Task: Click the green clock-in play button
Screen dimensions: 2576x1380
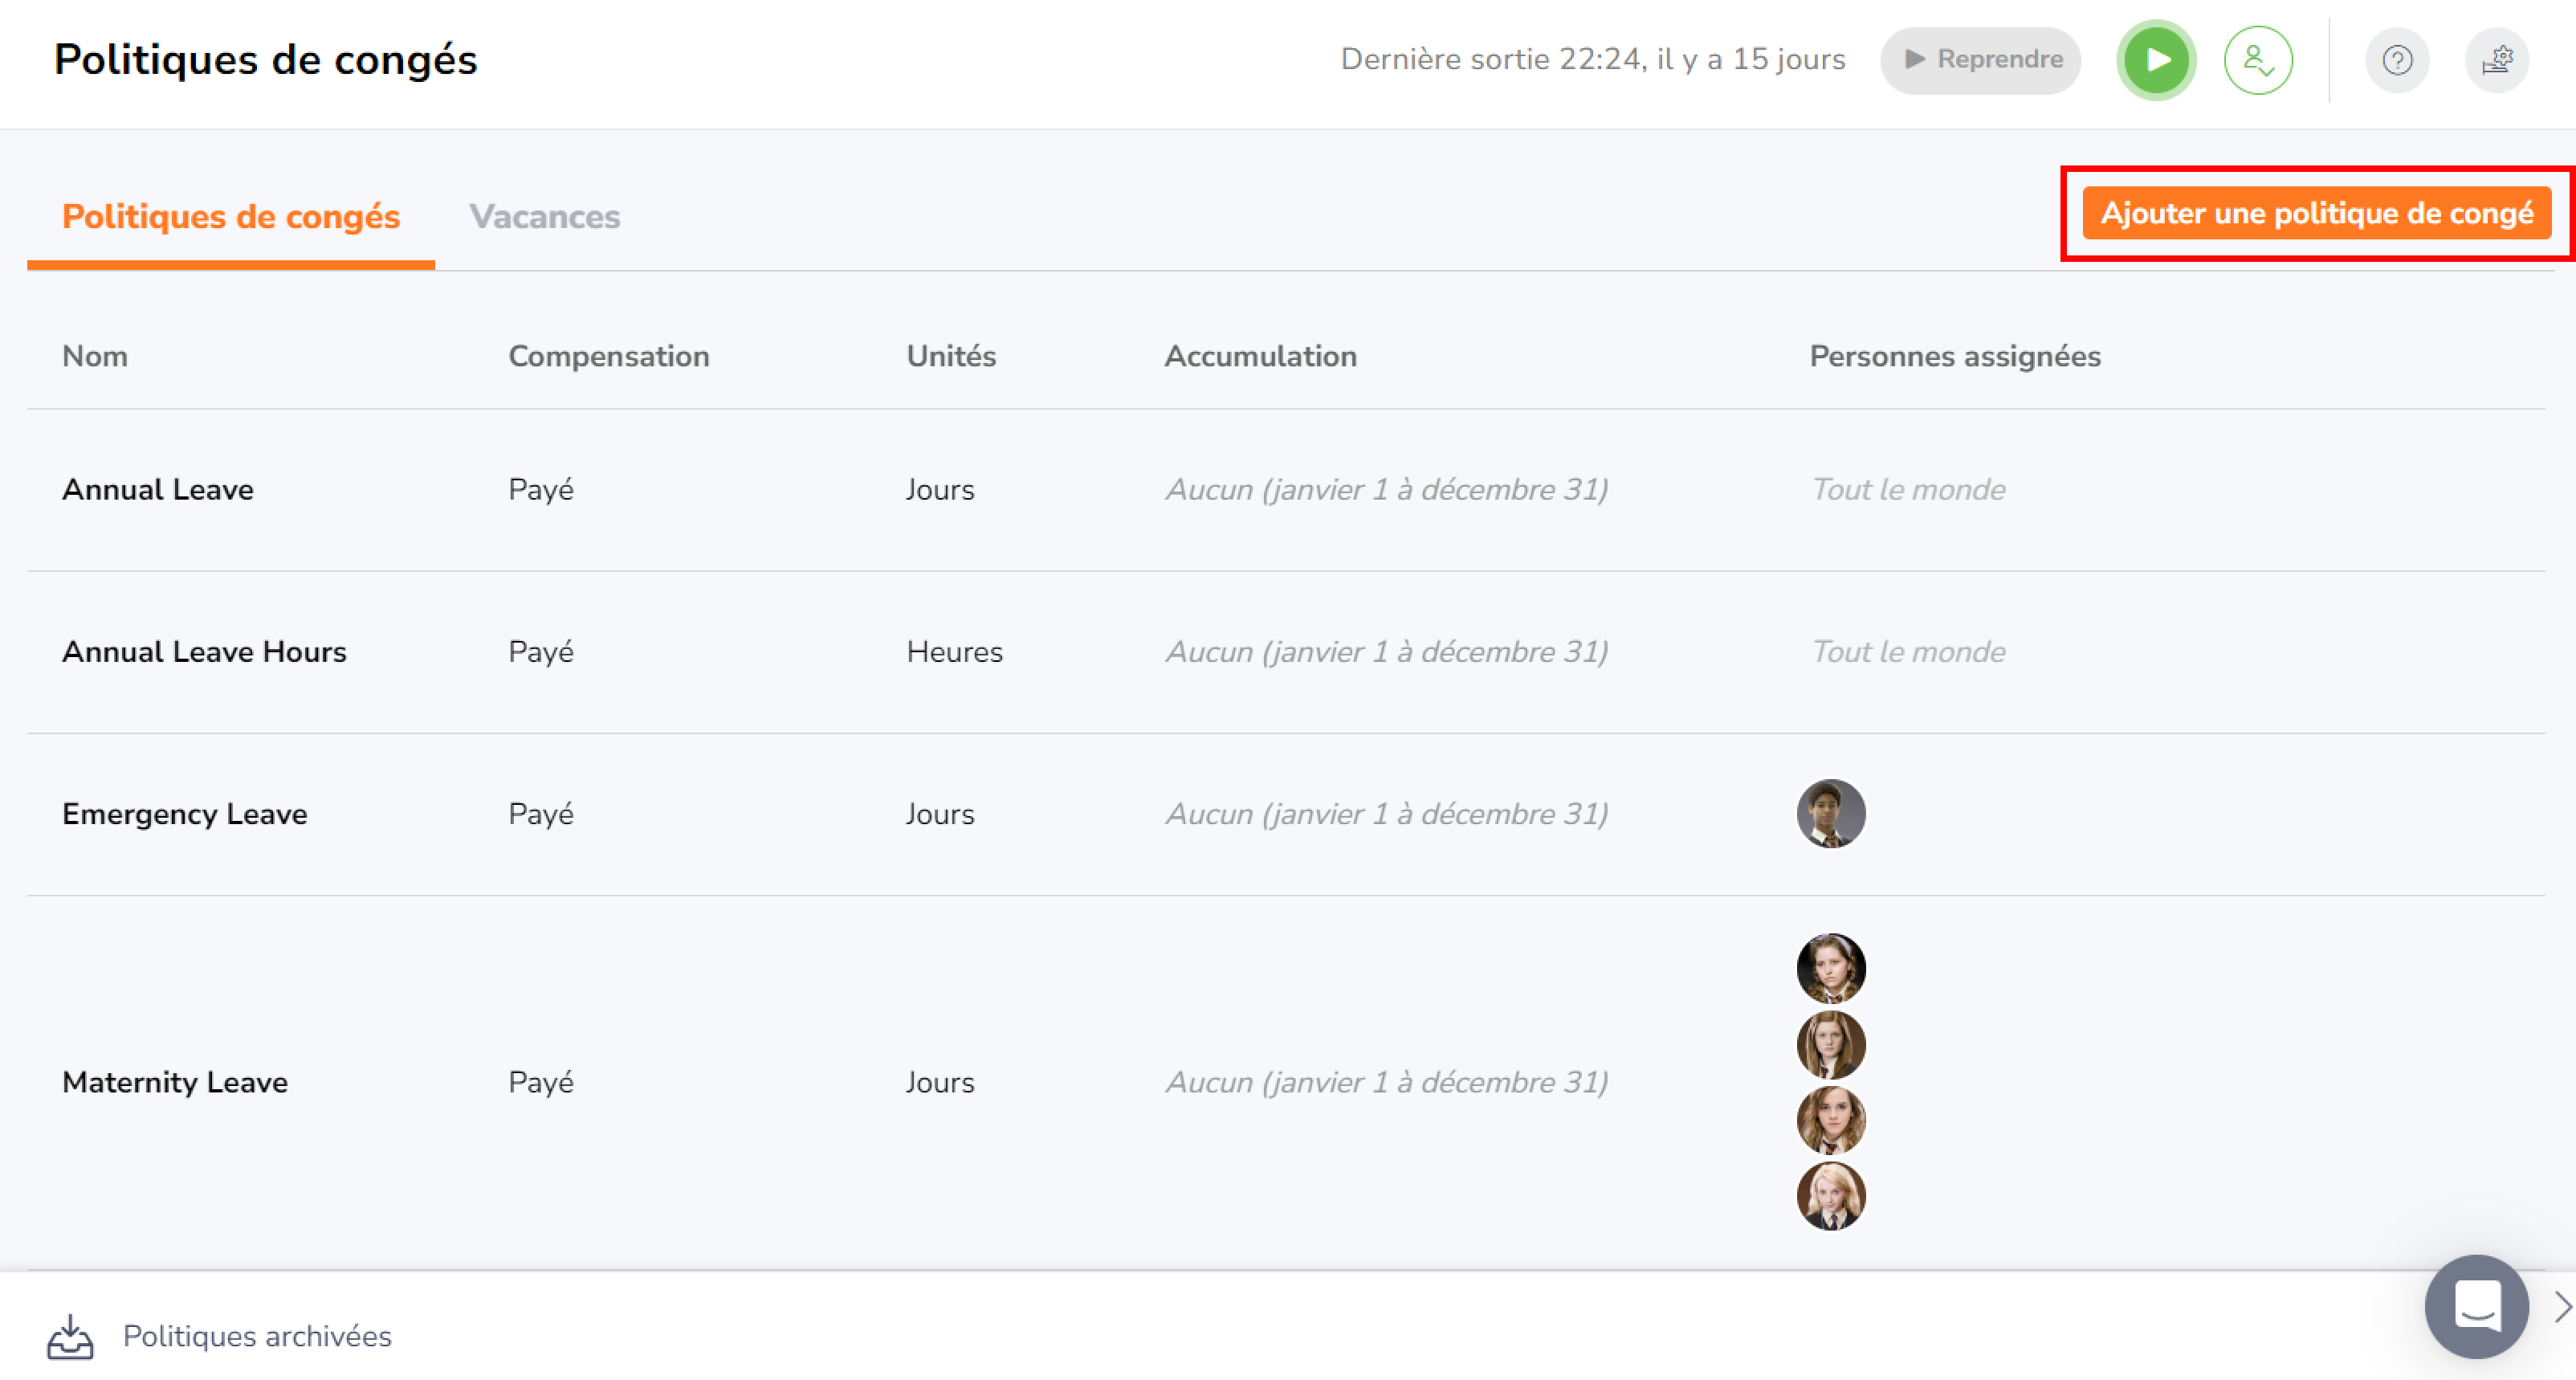Action: (2155, 60)
